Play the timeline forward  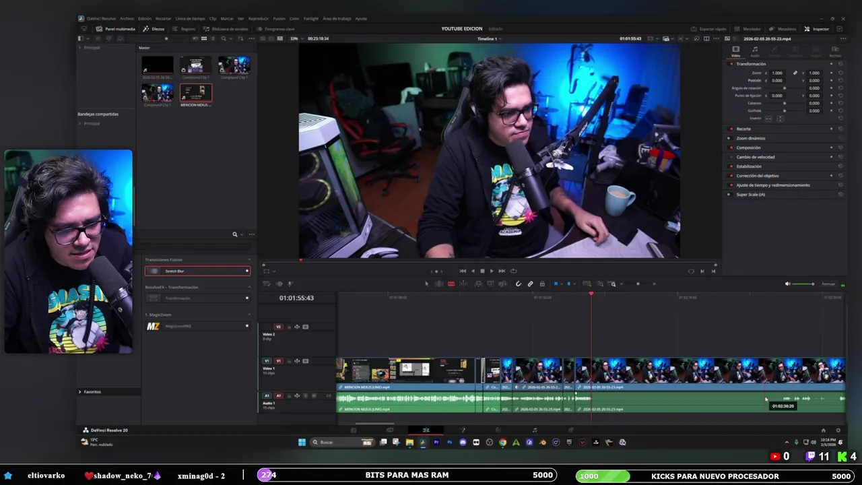click(x=492, y=271)
